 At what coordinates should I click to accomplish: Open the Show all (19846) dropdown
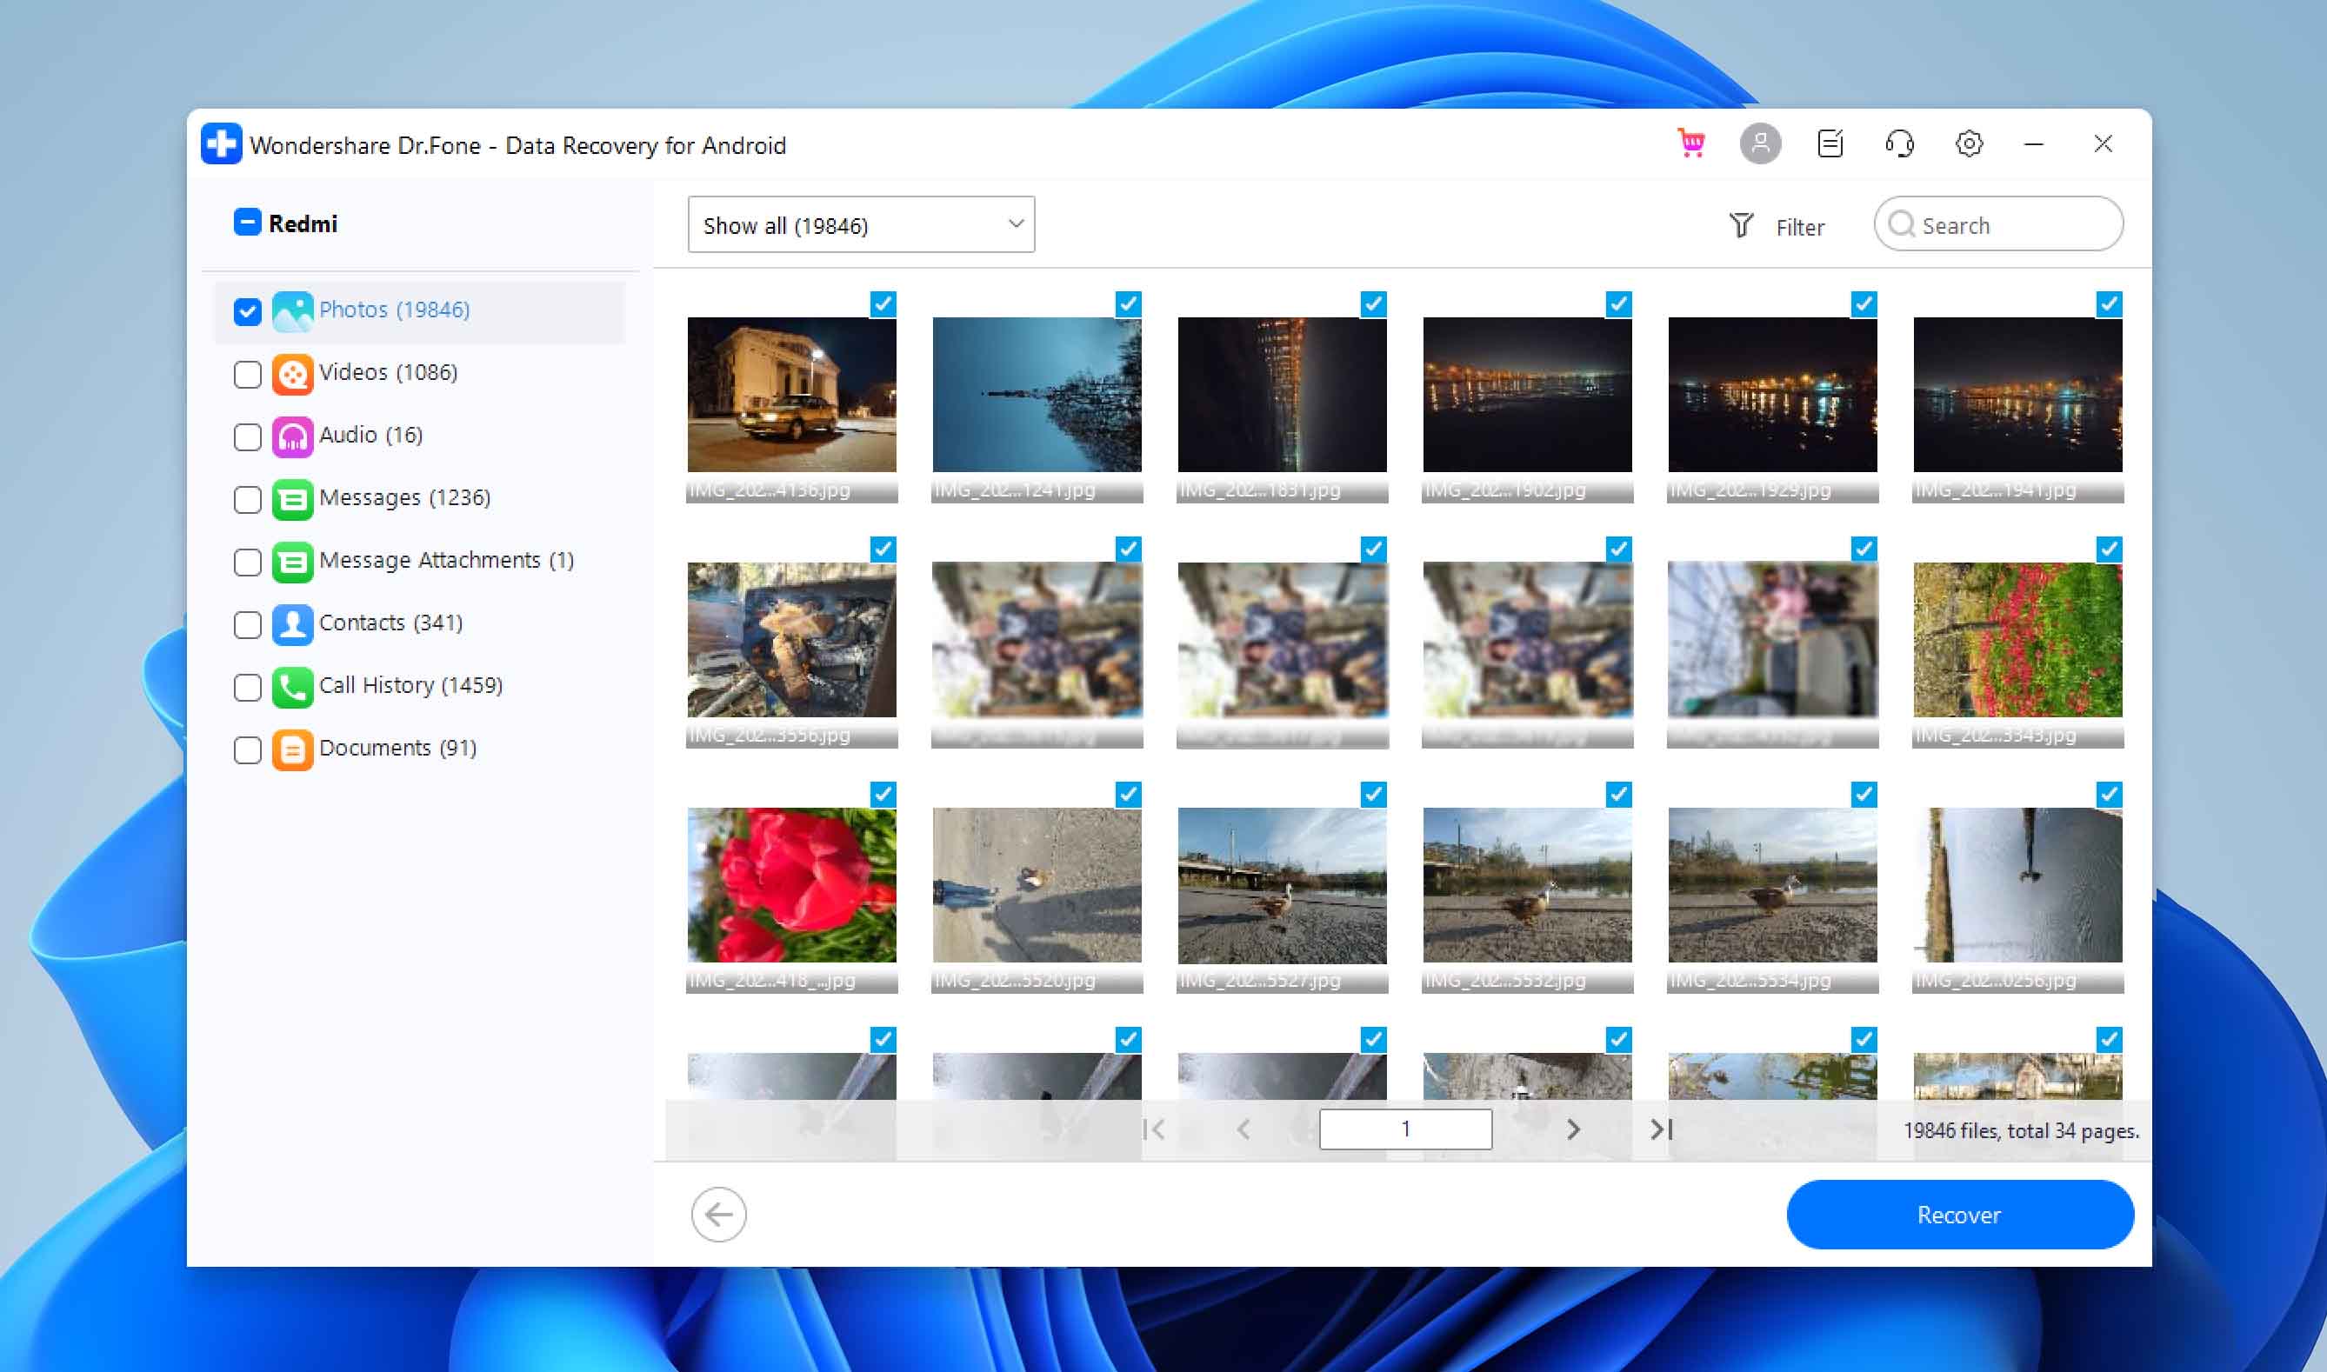(861, 223)
